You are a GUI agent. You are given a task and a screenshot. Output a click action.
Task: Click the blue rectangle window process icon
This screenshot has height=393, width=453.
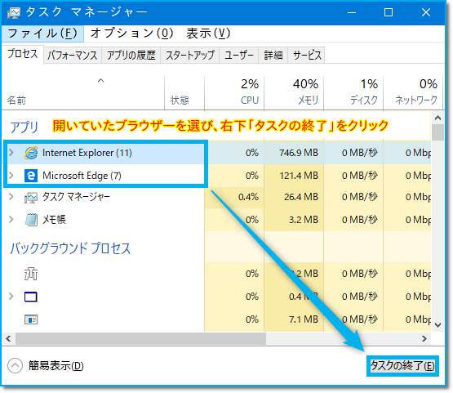pos(31,297)
